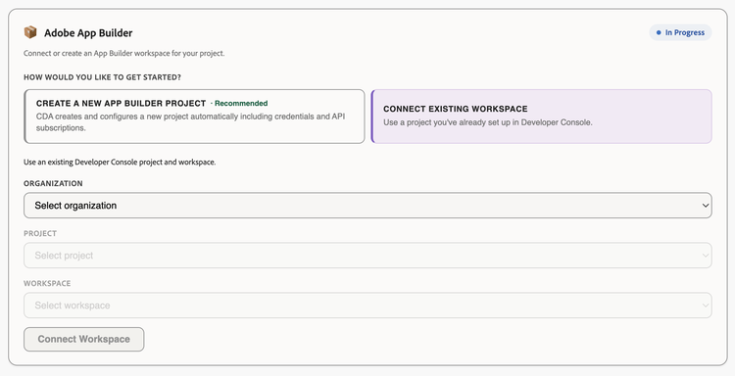Choose the Connect Existing Workspace option

pos(541,117)
